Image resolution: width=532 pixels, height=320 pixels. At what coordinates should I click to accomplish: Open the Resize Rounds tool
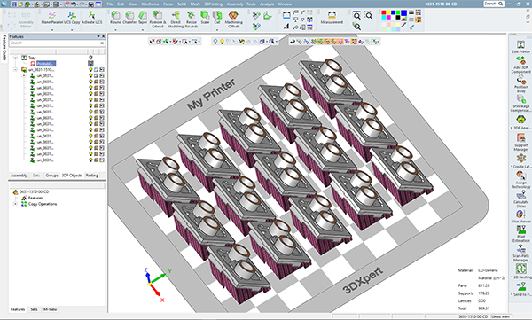[192, 20]
